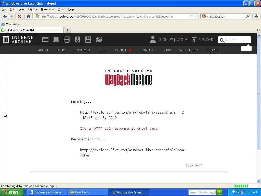
Task: Open the tab groups icon at right
Action: [258, 30]
